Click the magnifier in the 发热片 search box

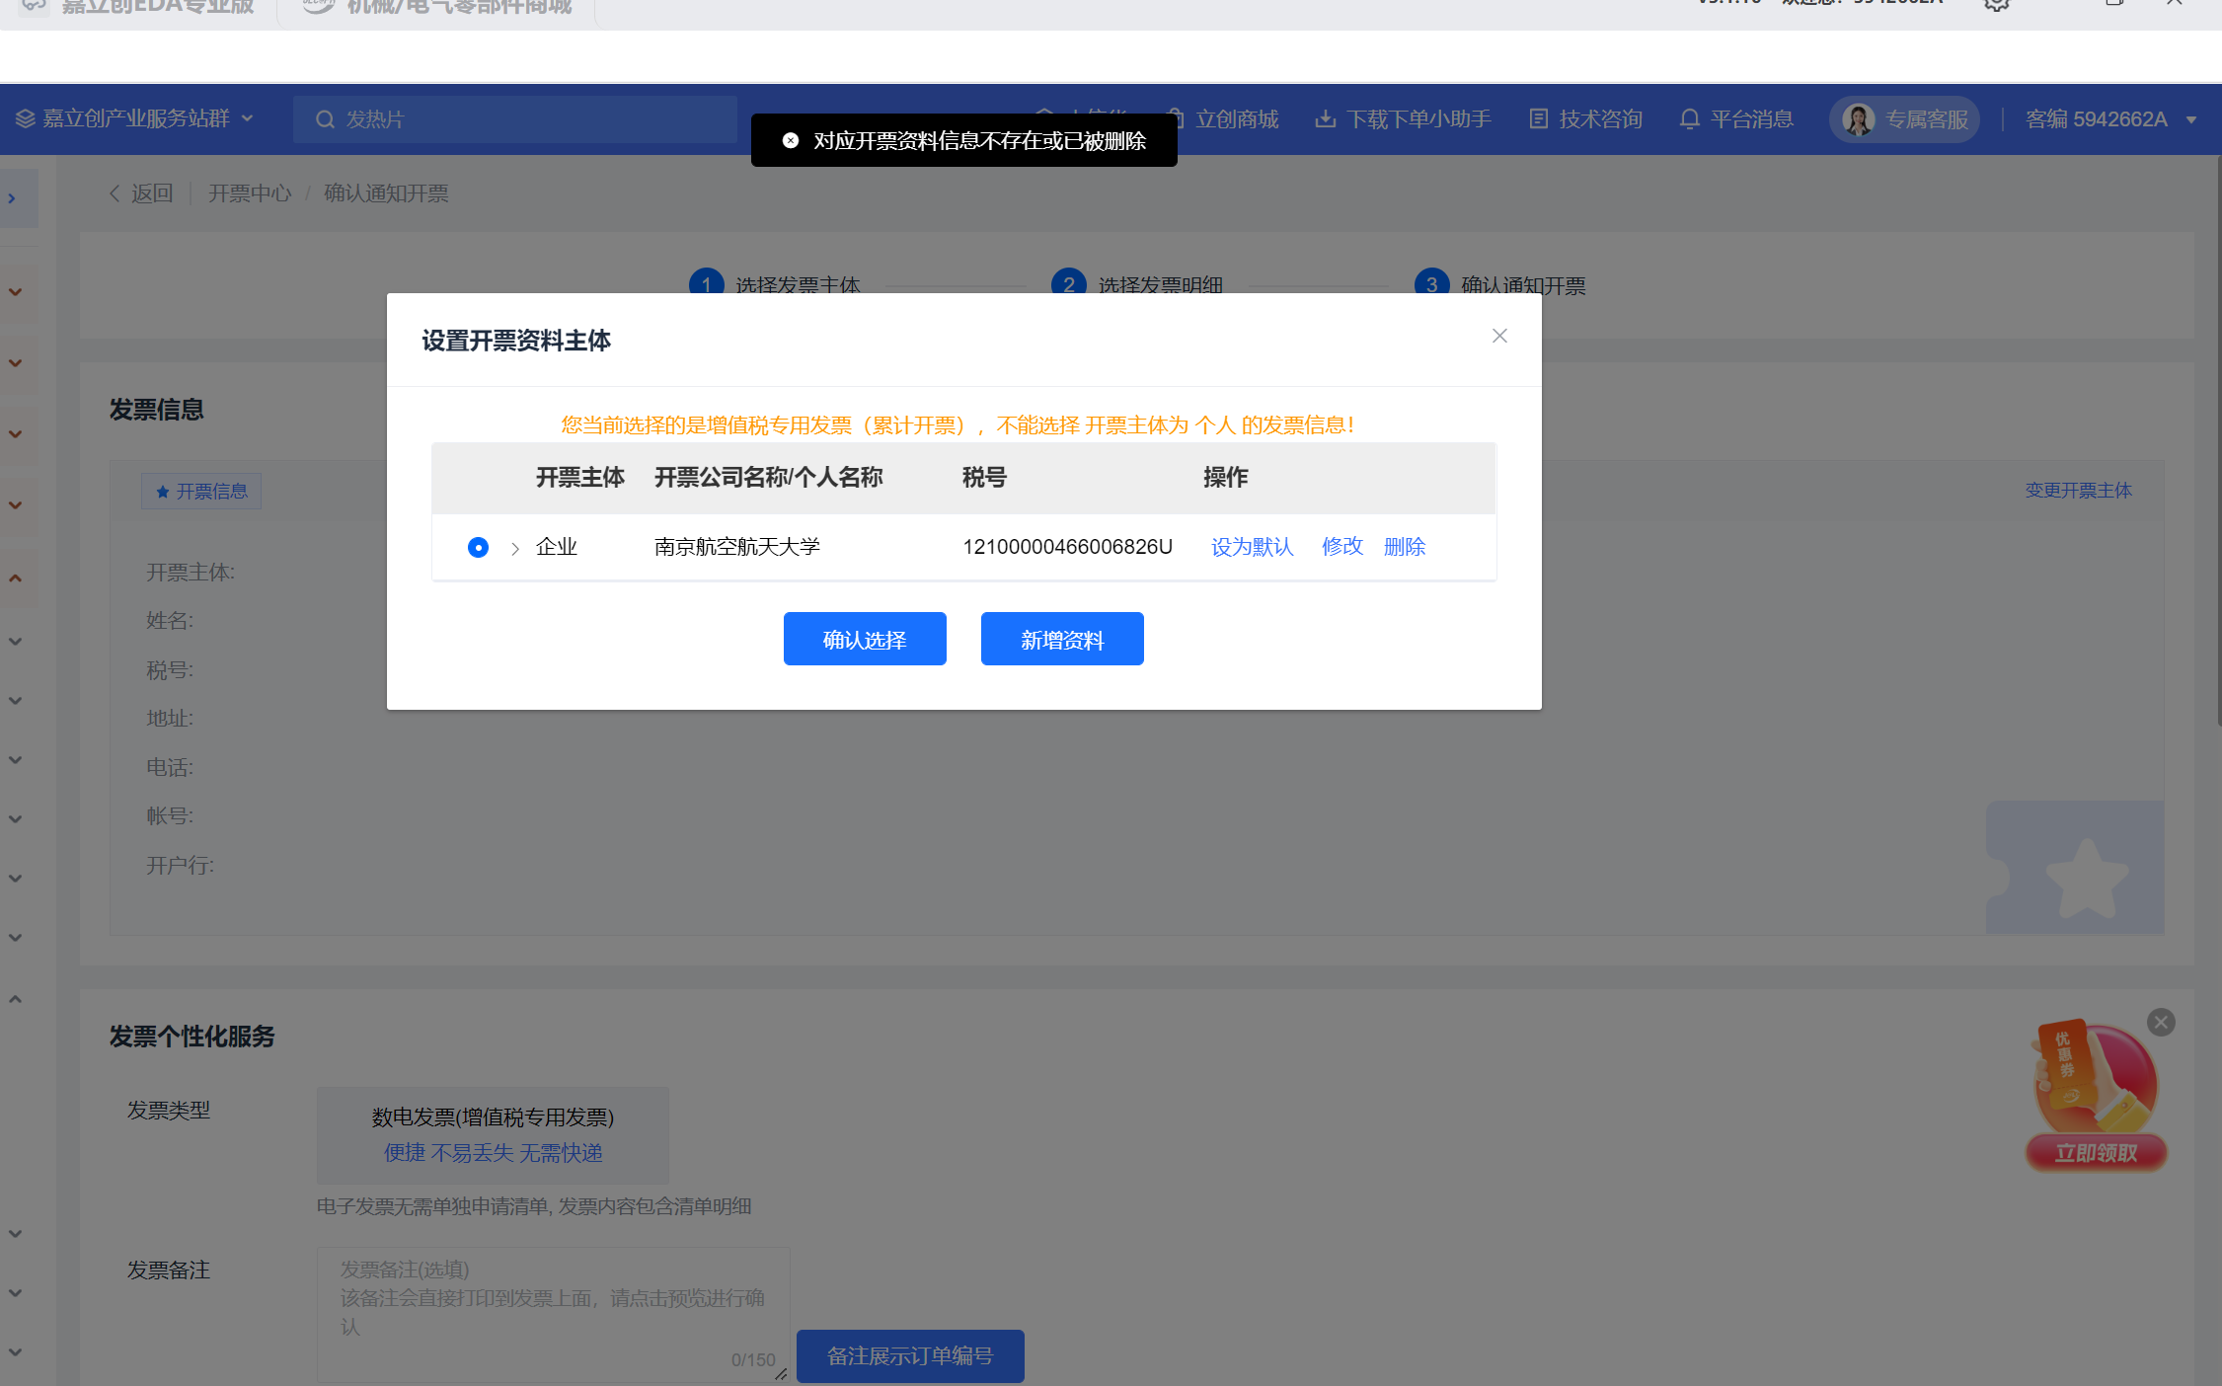pyautogui.click(x=326, y=118)
